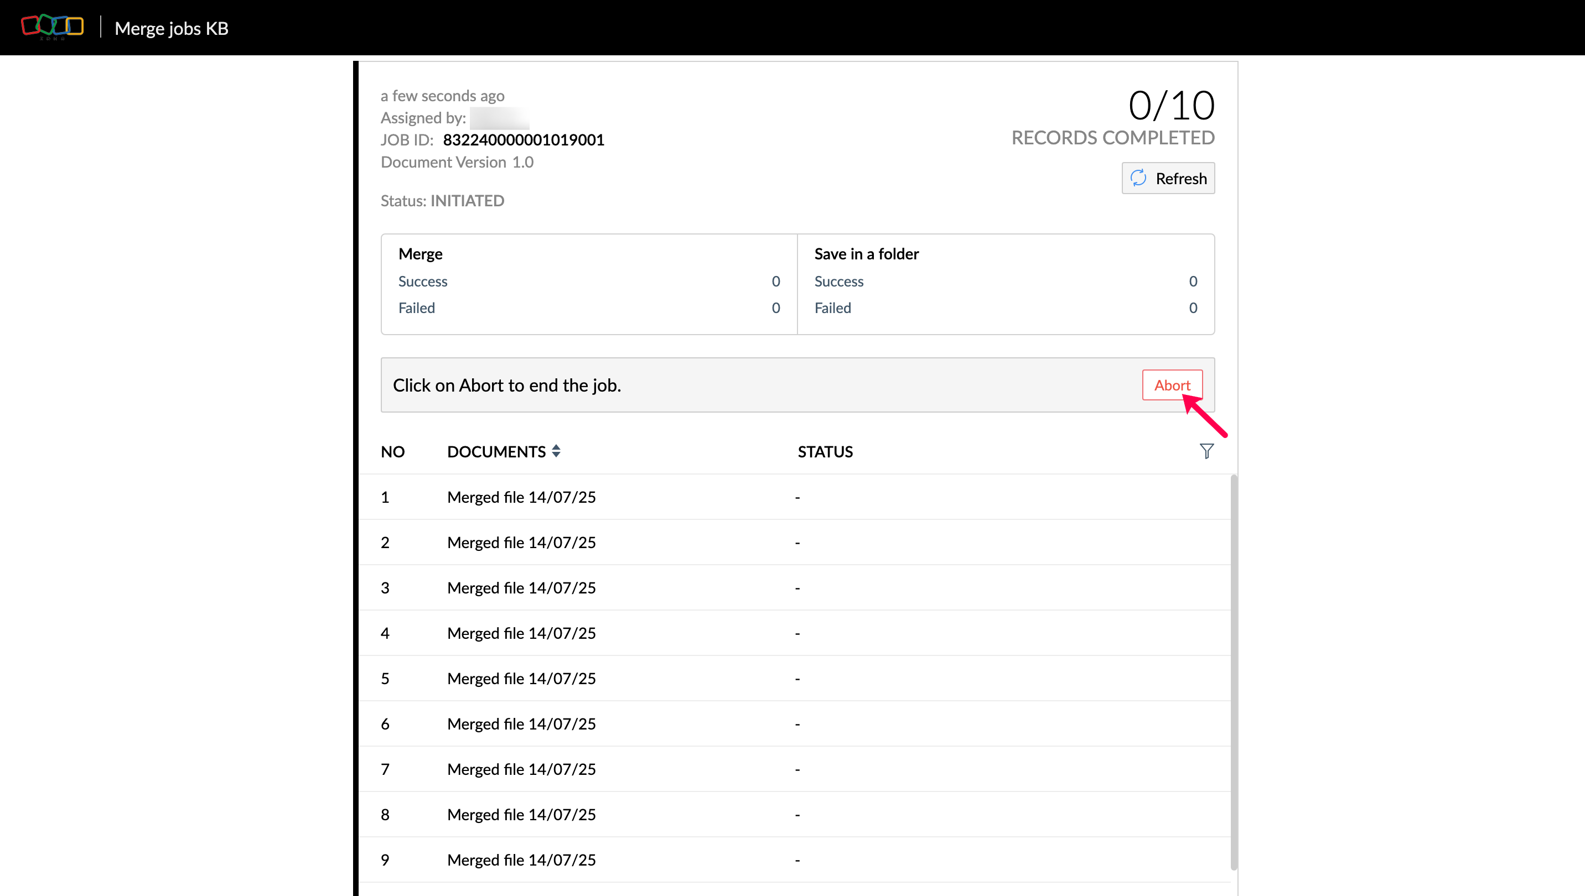This screenshot has width=1585, height=896.
Task: Click the DOCUMENTS column header
Action: click(x=496, y=452)
